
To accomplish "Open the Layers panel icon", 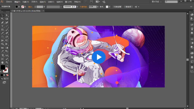I will coord(192,67).
